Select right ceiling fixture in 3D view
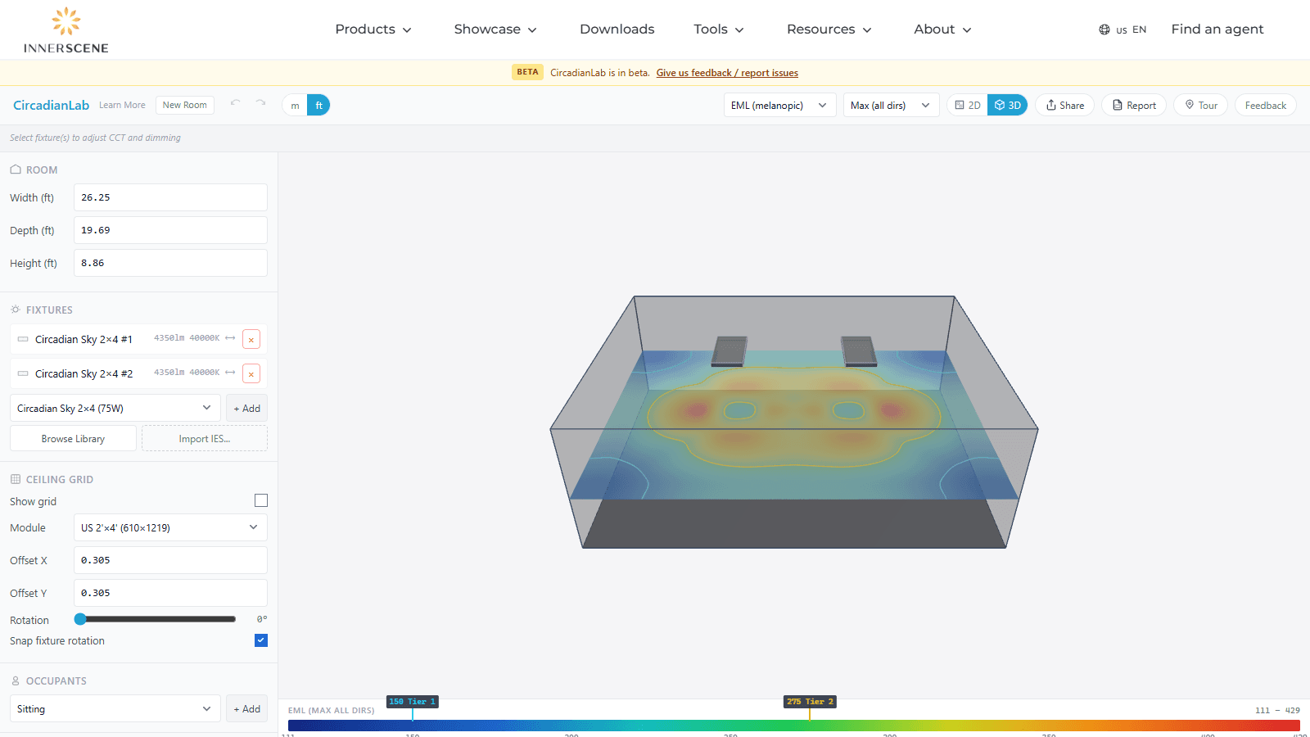The width and height of the screenshot is (1310, 737). pyautogui.click(x=859, y=351)
